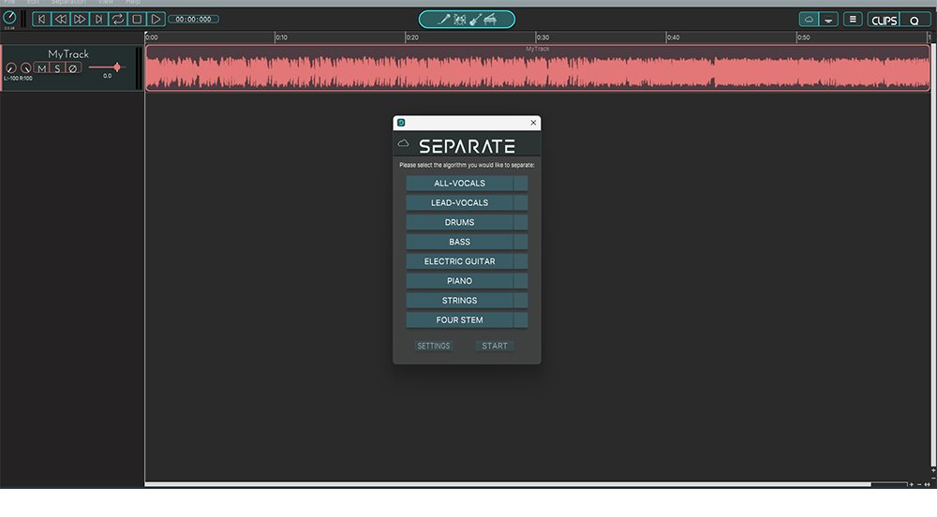Screen dimensions: 937x517
Task: Click the rewind transport button
Action: tap(60, 19)
